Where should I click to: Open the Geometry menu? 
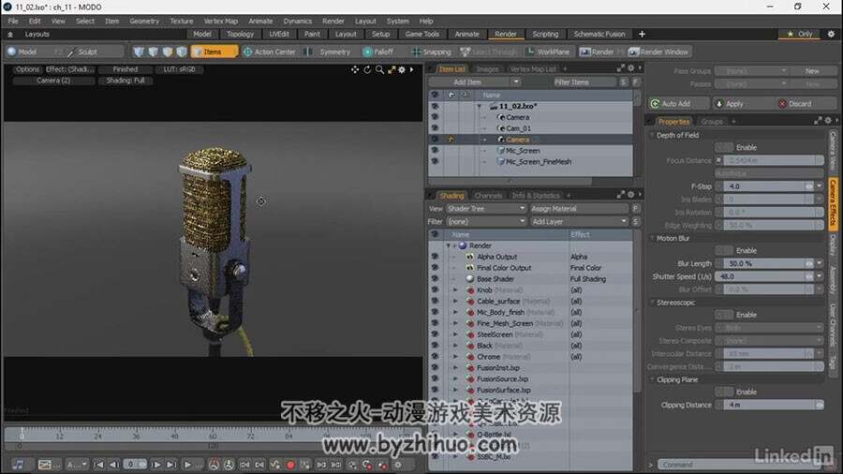pos(144,21)
